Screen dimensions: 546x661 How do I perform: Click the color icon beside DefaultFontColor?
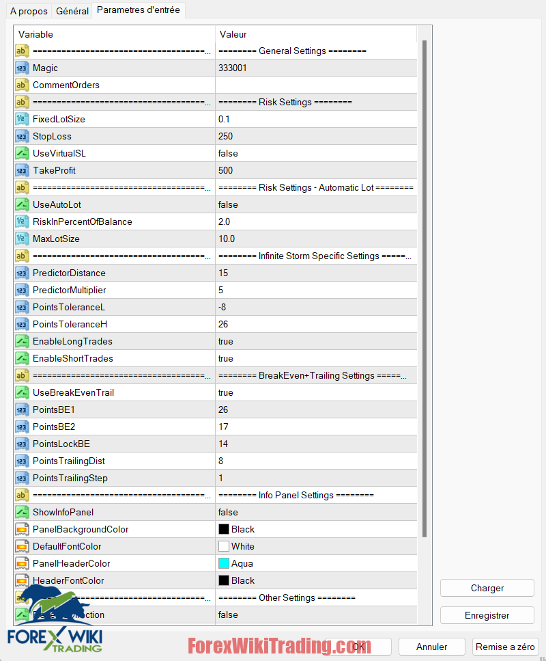[22, 546]
